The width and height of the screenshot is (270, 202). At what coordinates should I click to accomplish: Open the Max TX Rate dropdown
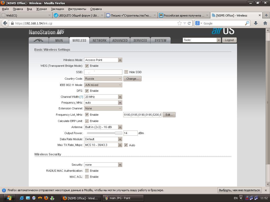pos(103,145)
